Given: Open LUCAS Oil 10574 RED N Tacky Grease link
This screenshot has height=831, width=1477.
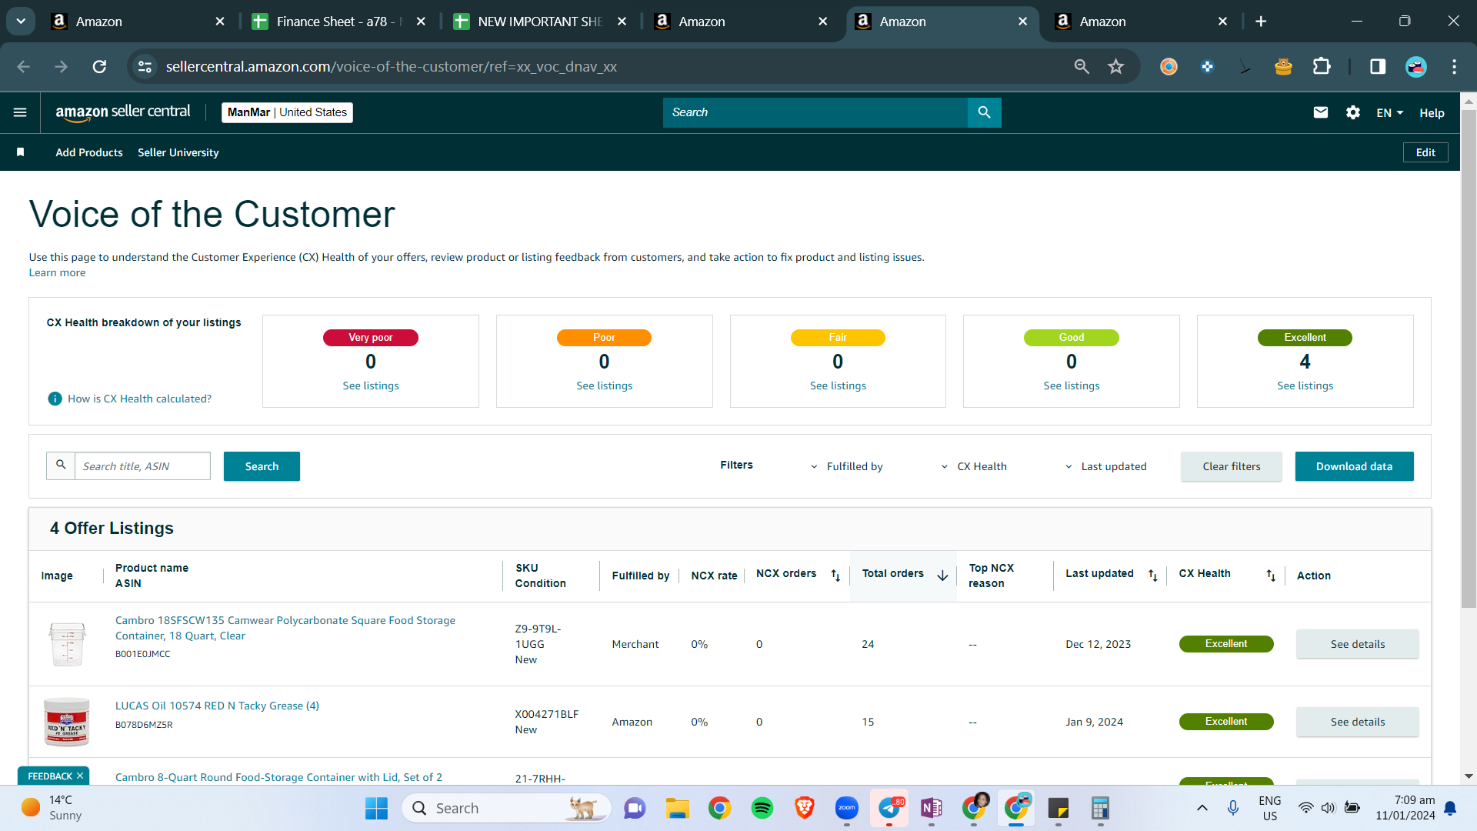Looking at the screenshot, I should pos(217,706).
